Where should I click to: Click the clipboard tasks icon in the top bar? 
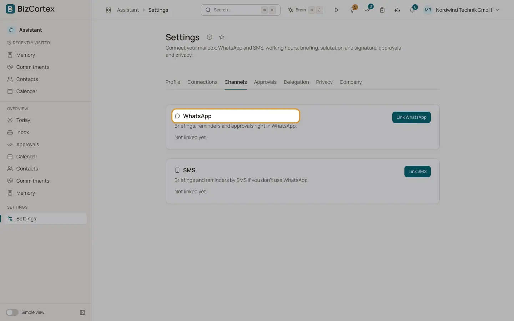(x=382, y=10)
